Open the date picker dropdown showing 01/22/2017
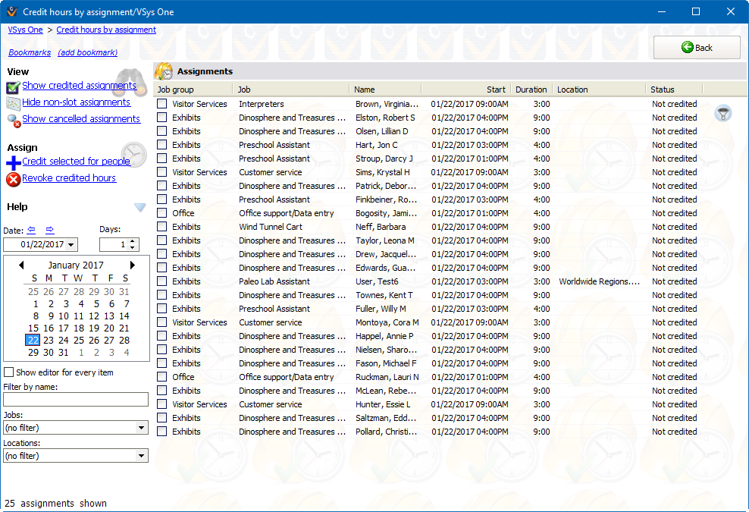Viewport: 749px width, 512px height. [x=70, y=244]
